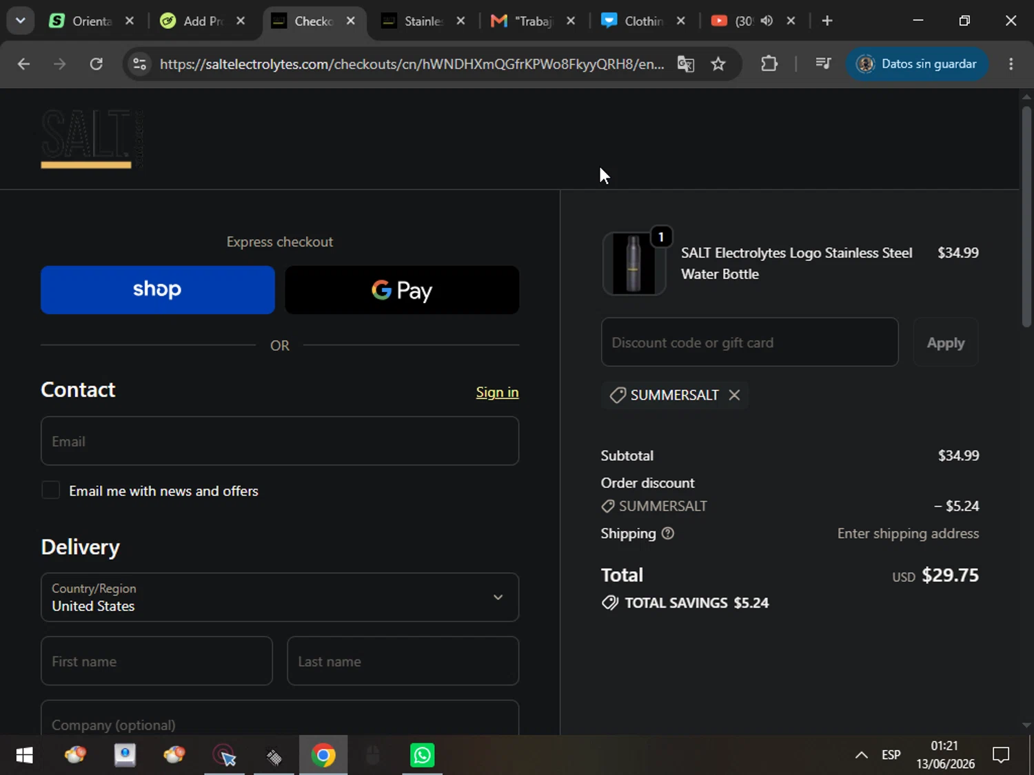Viewport: 1034px width, 775px height.
Task: Click the Email input field
Action: point(280,441)
